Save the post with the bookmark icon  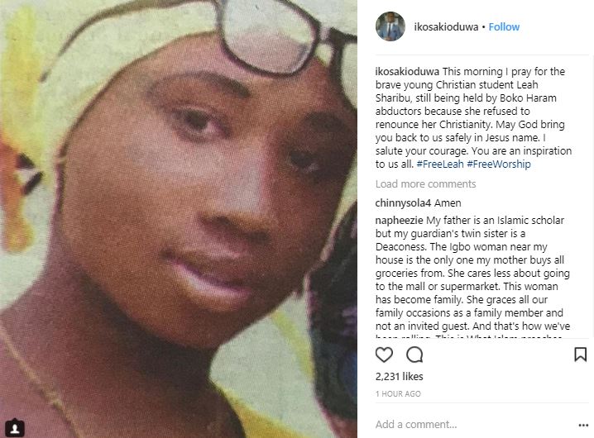coord(581,355)
